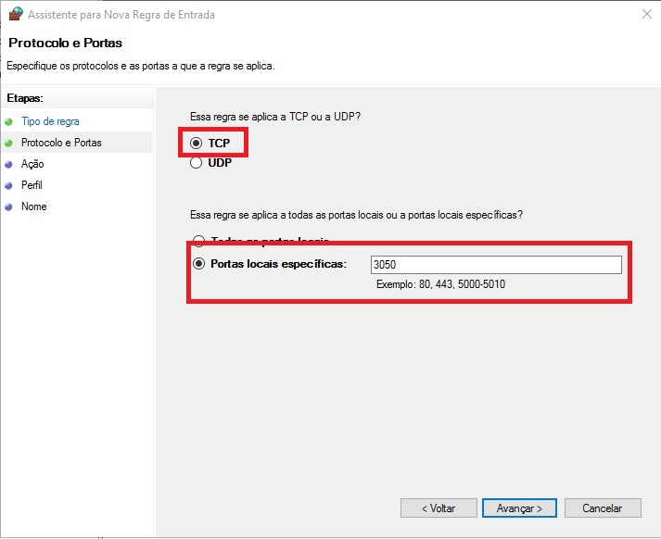Select the Protocolo e Portas step label
Image resolution: width=661 pixels, height=539 pixels.
coord(61,143)
